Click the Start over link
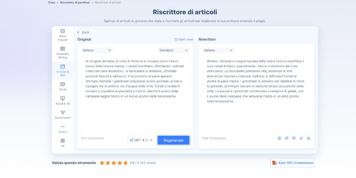The width and height of the screenshot is (356, 178). click(184, 39)
